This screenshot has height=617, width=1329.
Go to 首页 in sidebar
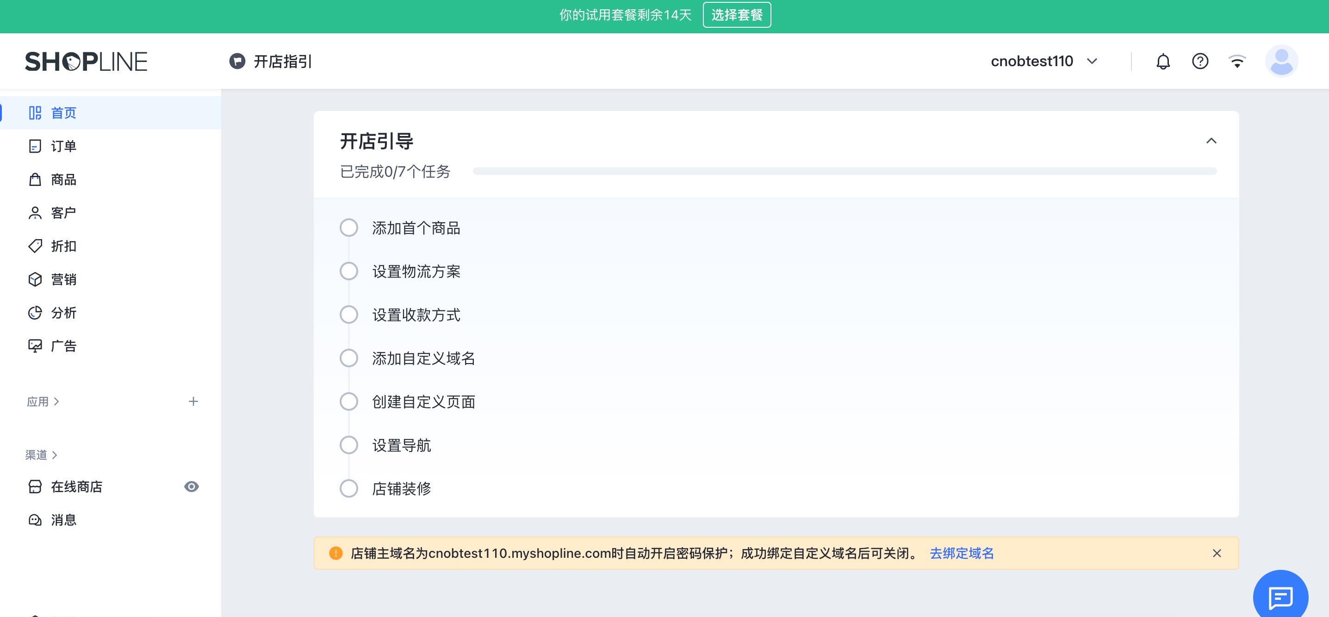pos(111,113)
